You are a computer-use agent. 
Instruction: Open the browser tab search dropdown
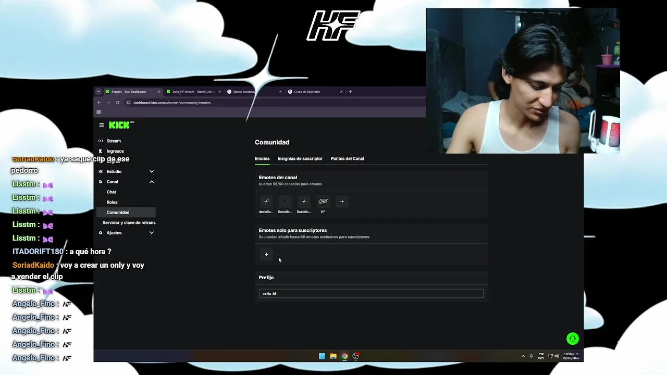[98, 92]
